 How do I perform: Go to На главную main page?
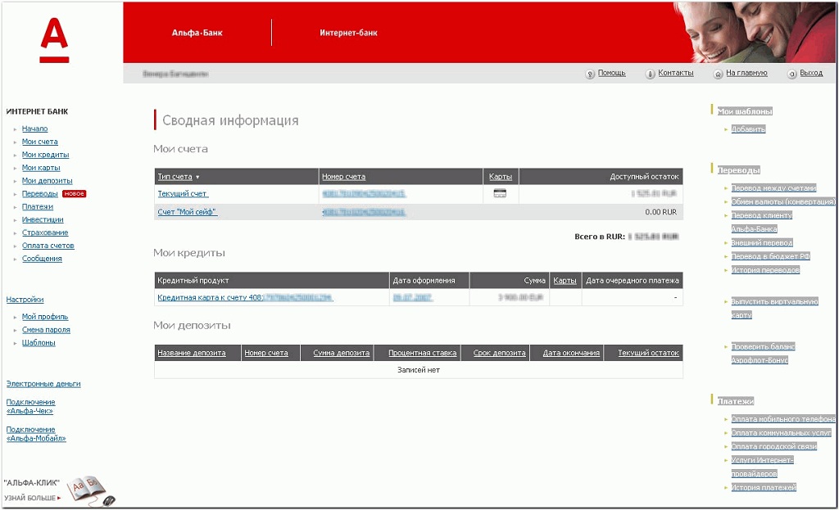(746, 73)
